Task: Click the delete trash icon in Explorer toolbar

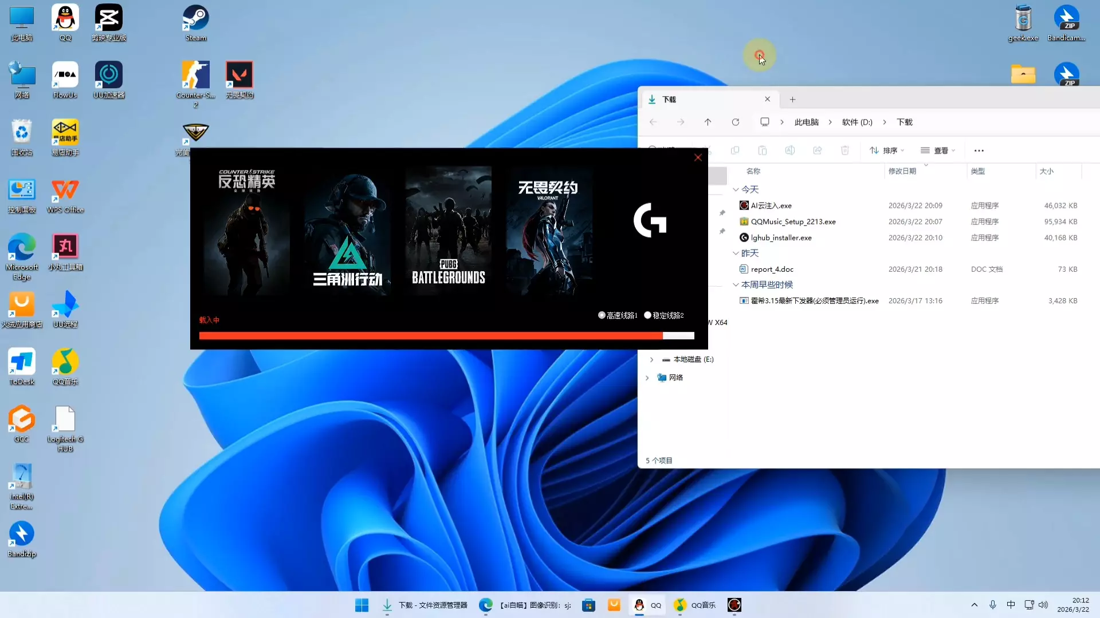Action: pyautogui.click(x=845, y=150)
